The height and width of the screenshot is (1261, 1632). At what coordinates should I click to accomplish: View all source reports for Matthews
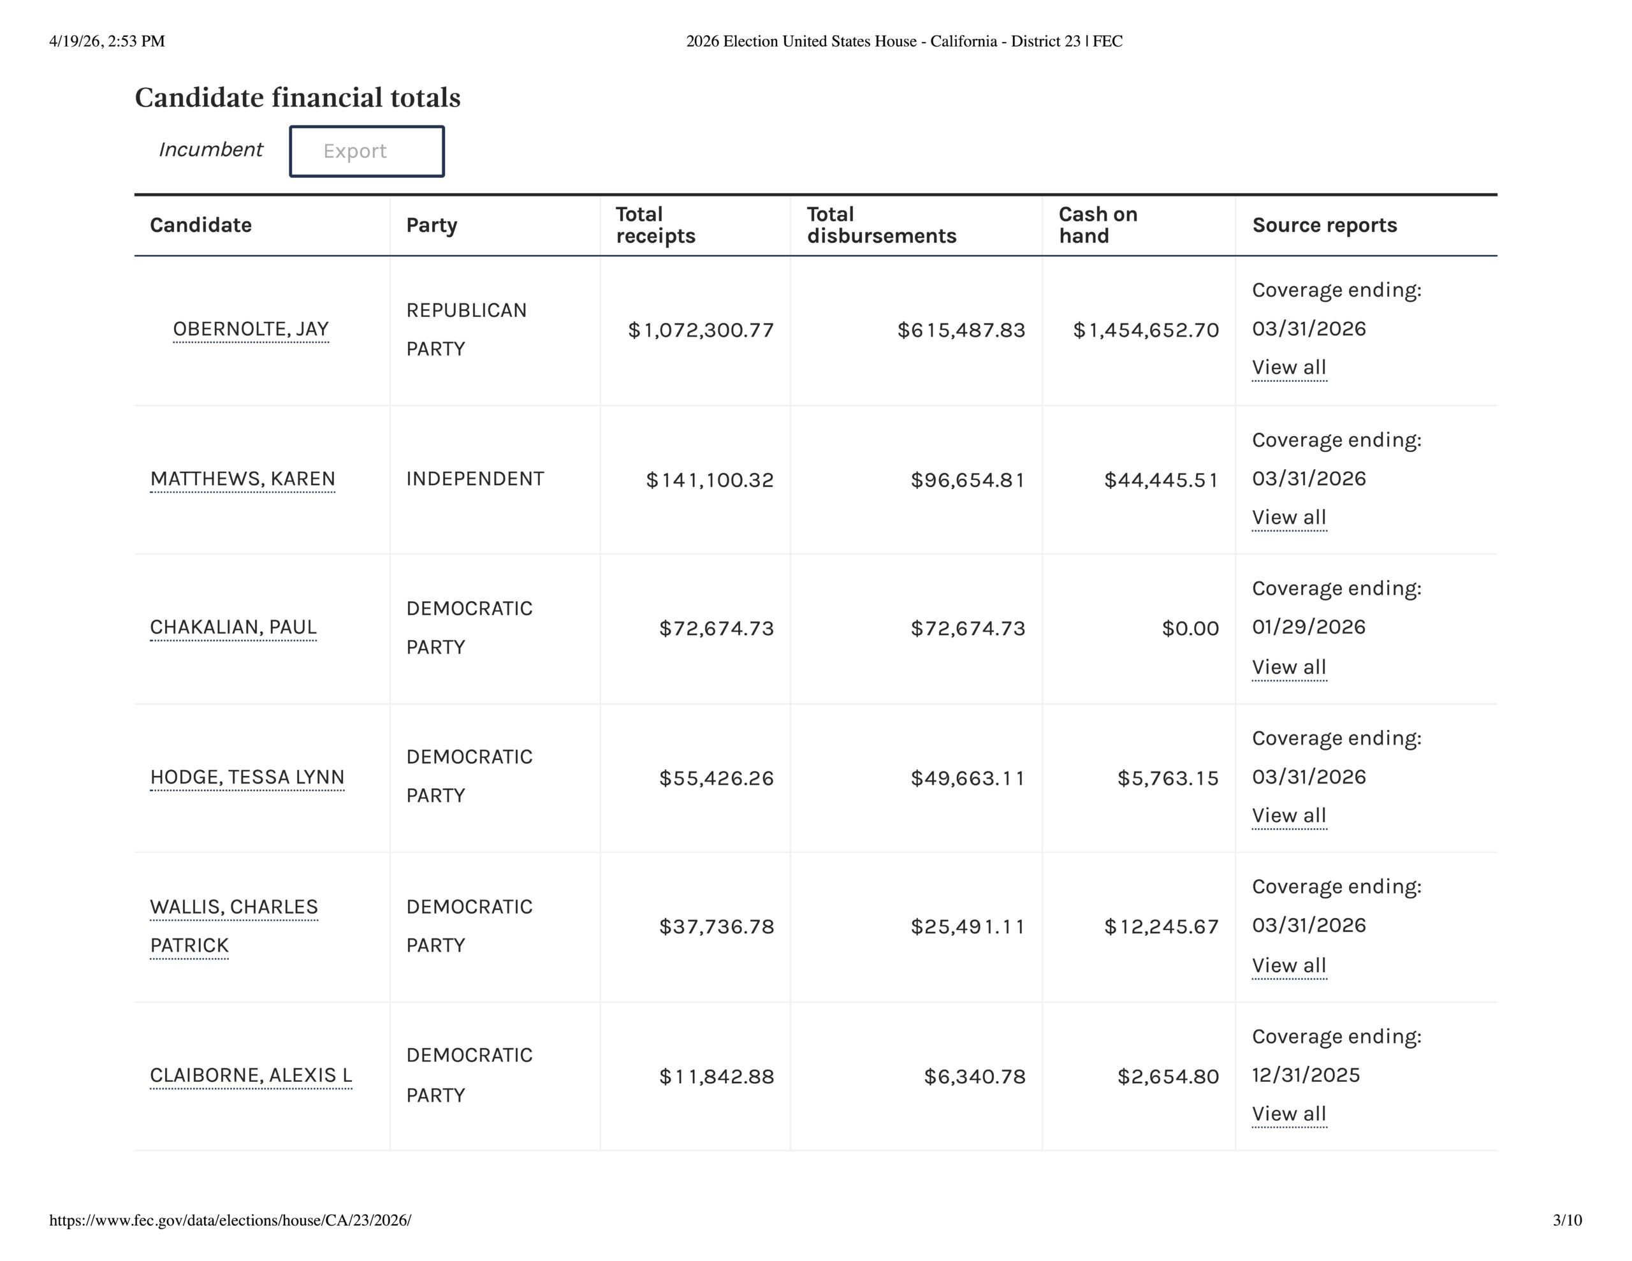[x=1288, y=517]
